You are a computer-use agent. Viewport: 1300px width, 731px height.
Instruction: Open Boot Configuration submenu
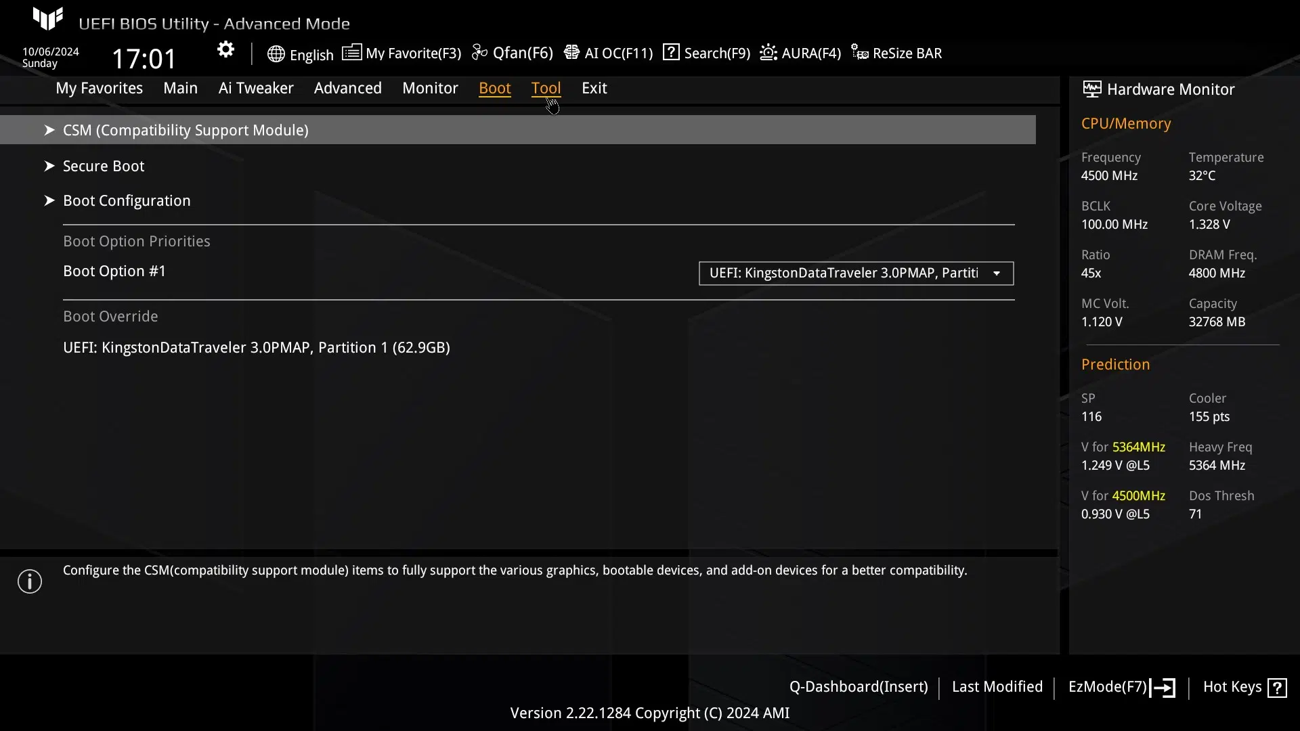(127, 200)
